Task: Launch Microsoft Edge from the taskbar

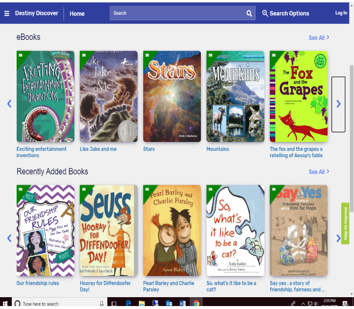Action: [x=128, y=304]
